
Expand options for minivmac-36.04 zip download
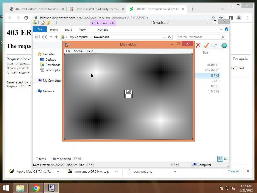tap(116, 171)
